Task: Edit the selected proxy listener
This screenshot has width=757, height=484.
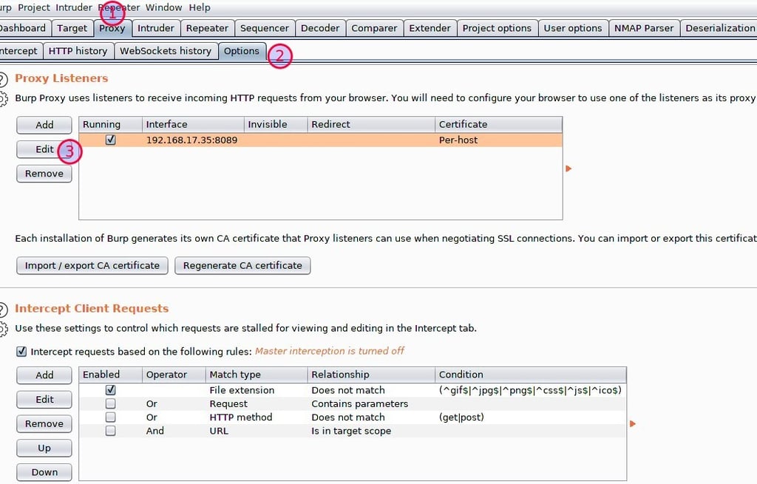Action: (44, 149)
